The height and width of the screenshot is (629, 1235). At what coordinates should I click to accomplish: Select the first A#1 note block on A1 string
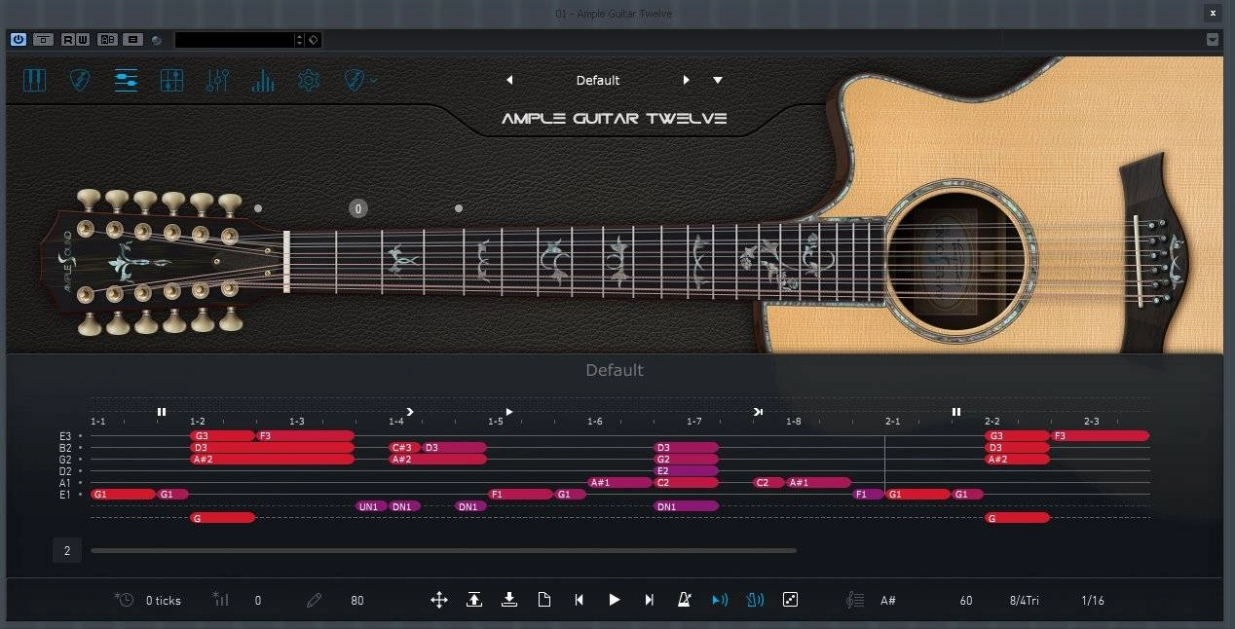(x=619, y=483)
